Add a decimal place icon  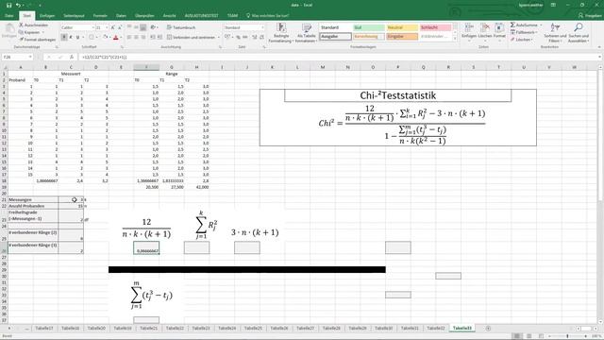click(254, 38)
